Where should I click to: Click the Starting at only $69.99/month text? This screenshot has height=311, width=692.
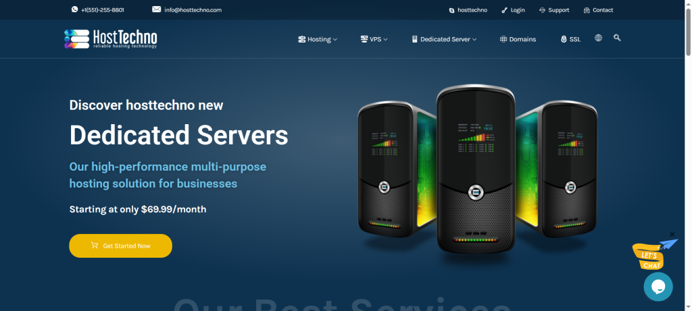click(138, 209)
